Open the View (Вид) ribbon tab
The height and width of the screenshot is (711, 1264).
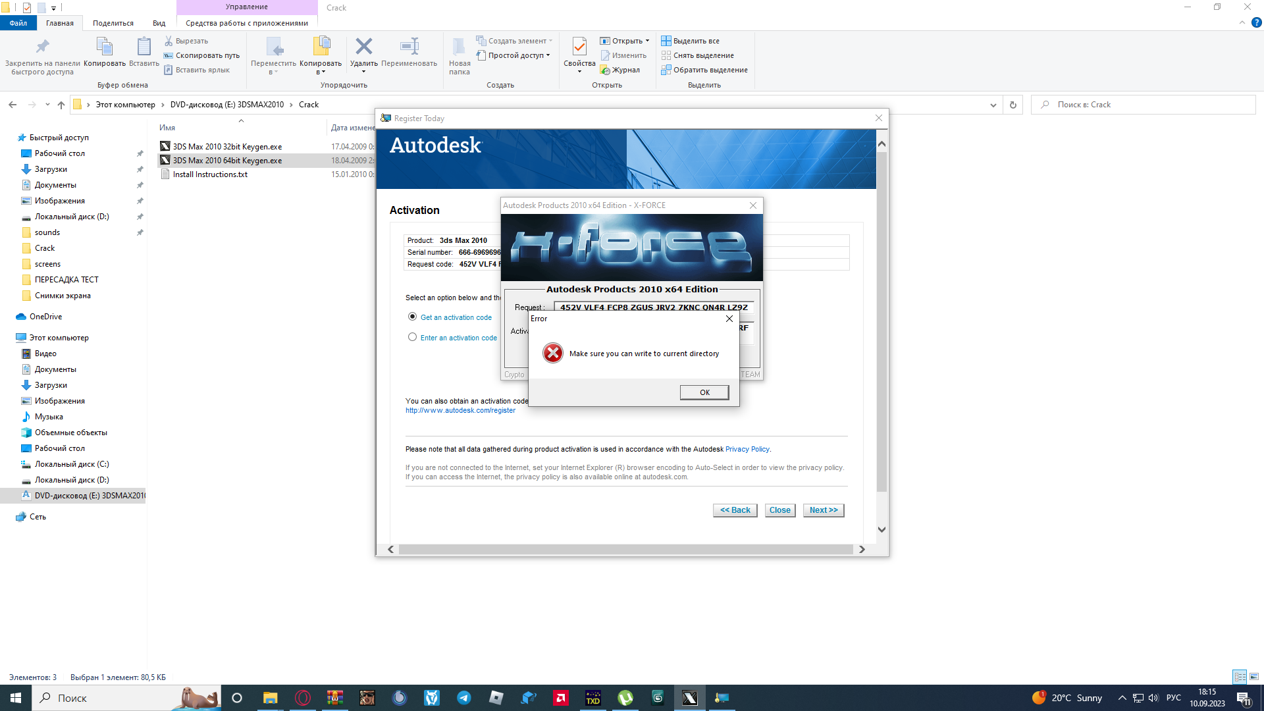[159, 23]
